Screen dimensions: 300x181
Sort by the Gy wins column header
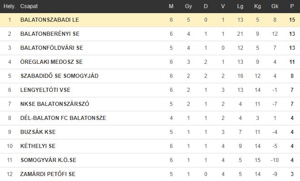point(188,6)
